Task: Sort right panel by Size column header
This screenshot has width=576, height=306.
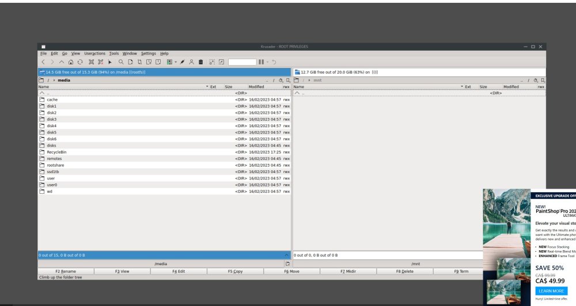Action: 490,87
